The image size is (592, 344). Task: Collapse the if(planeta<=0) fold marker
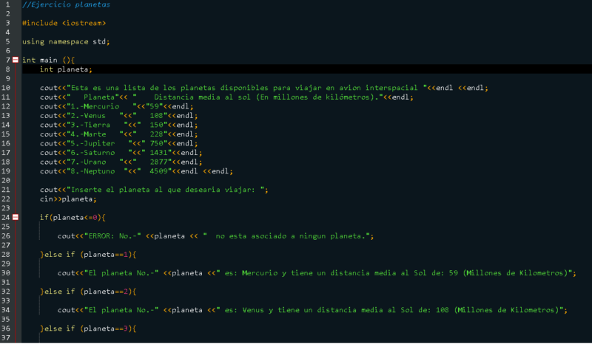coord(16,218)
